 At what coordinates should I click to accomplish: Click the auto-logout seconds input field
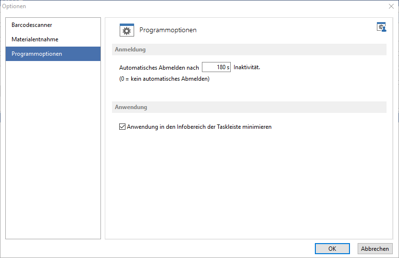point(216,67)
